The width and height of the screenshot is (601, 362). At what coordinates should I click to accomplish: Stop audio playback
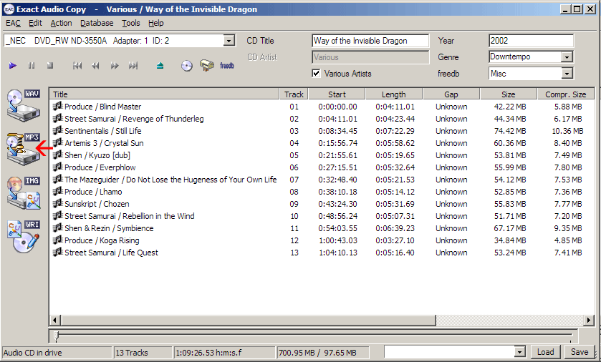coord(50,66)
